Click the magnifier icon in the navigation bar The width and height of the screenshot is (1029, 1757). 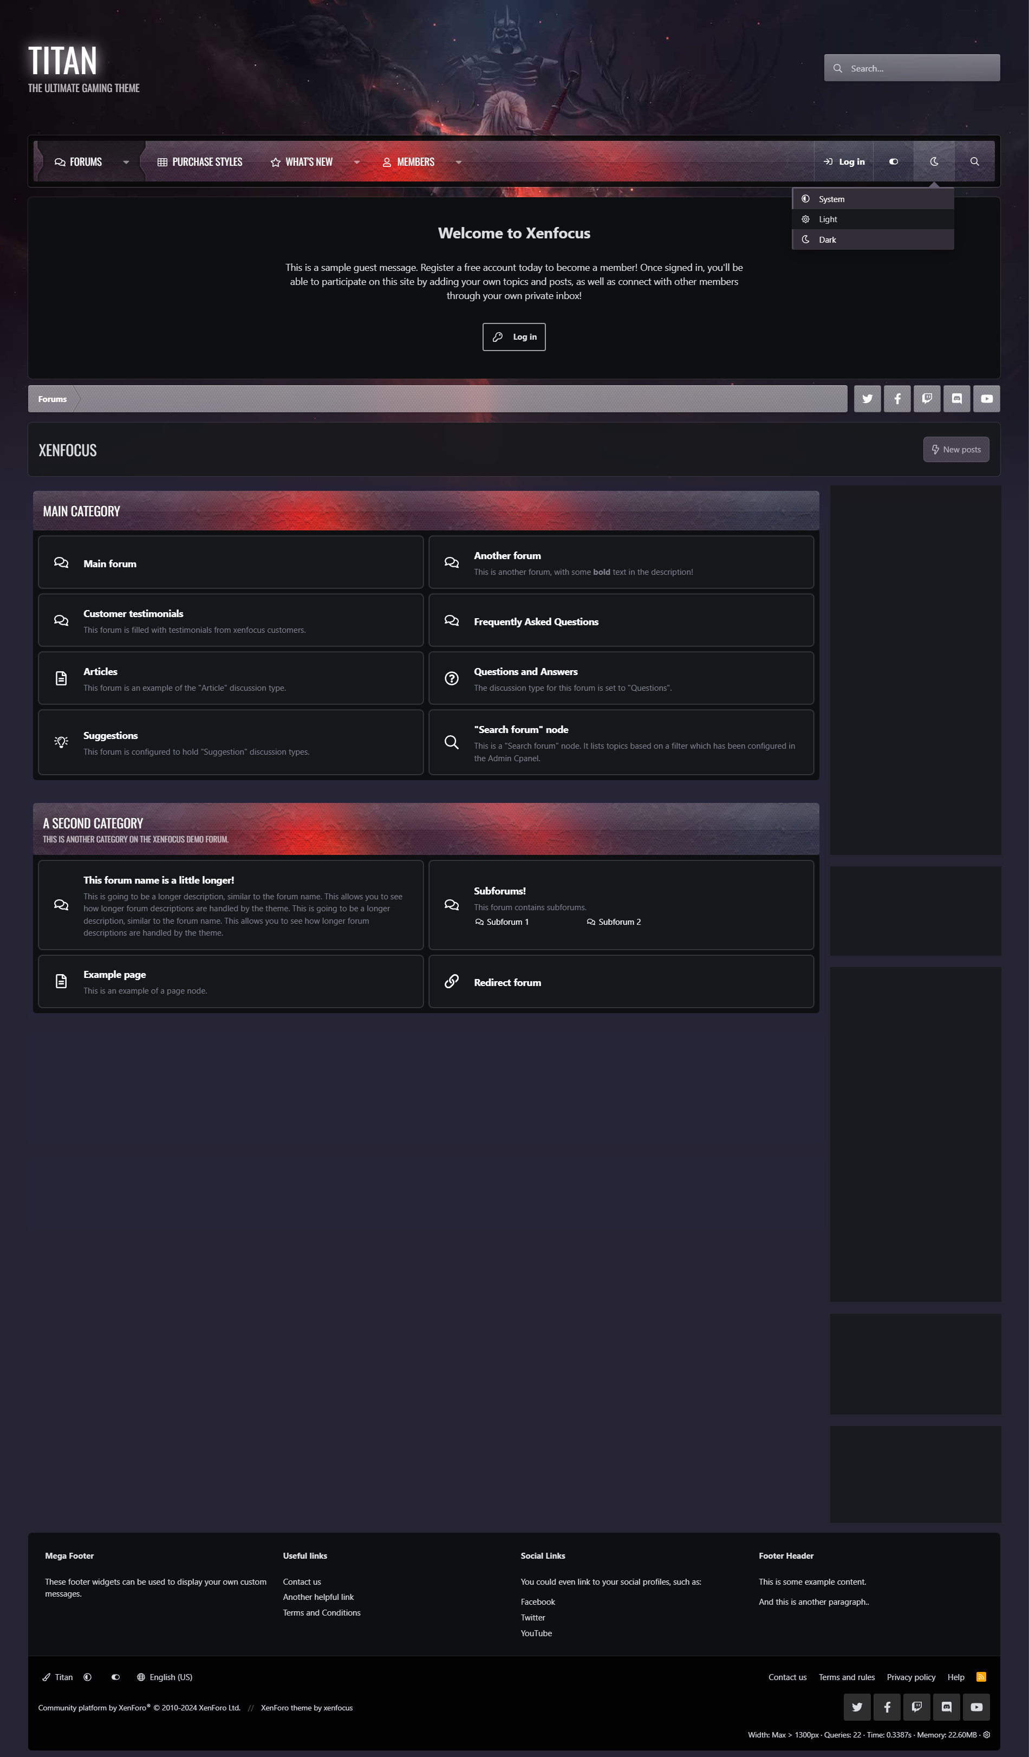(974, 162)
